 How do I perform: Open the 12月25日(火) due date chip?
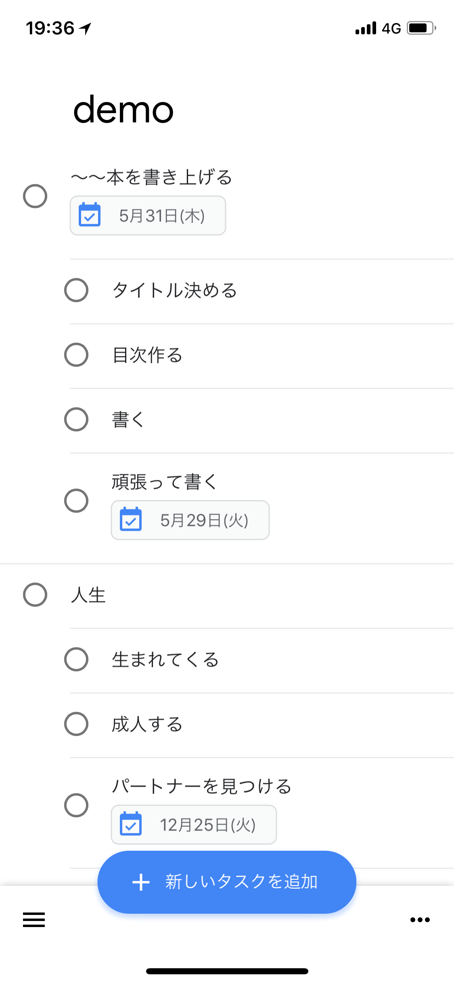pos(194,824)
